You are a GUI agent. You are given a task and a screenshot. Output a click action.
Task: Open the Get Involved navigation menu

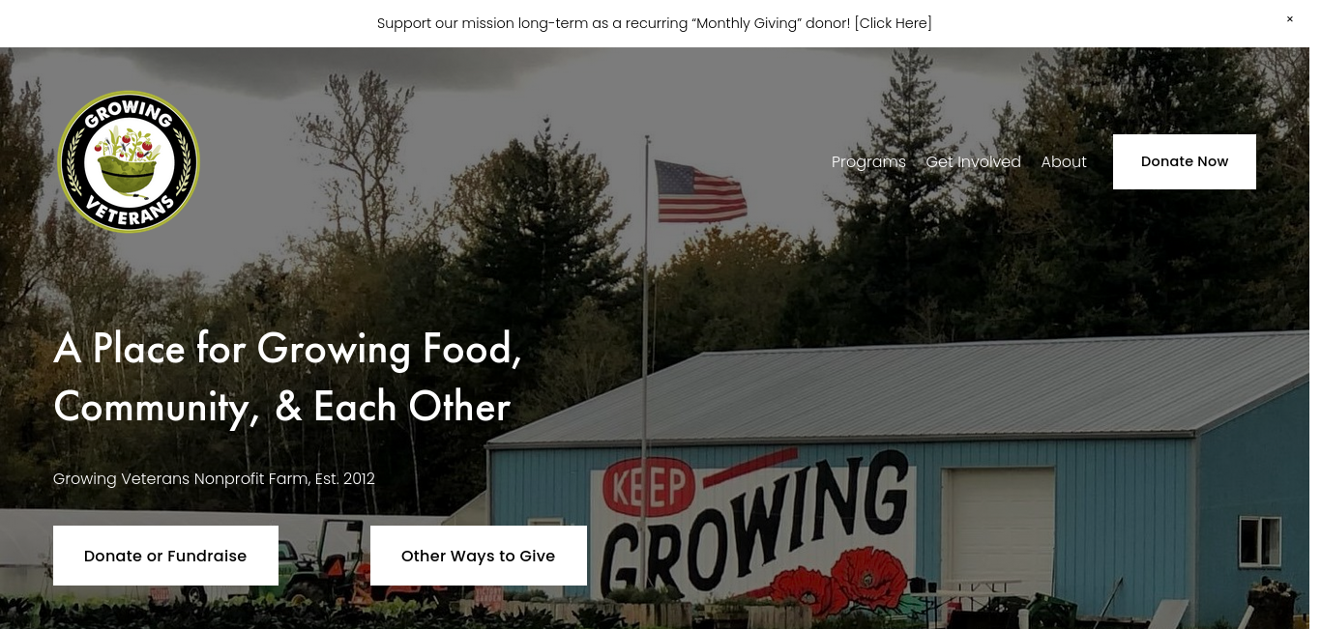973,161
